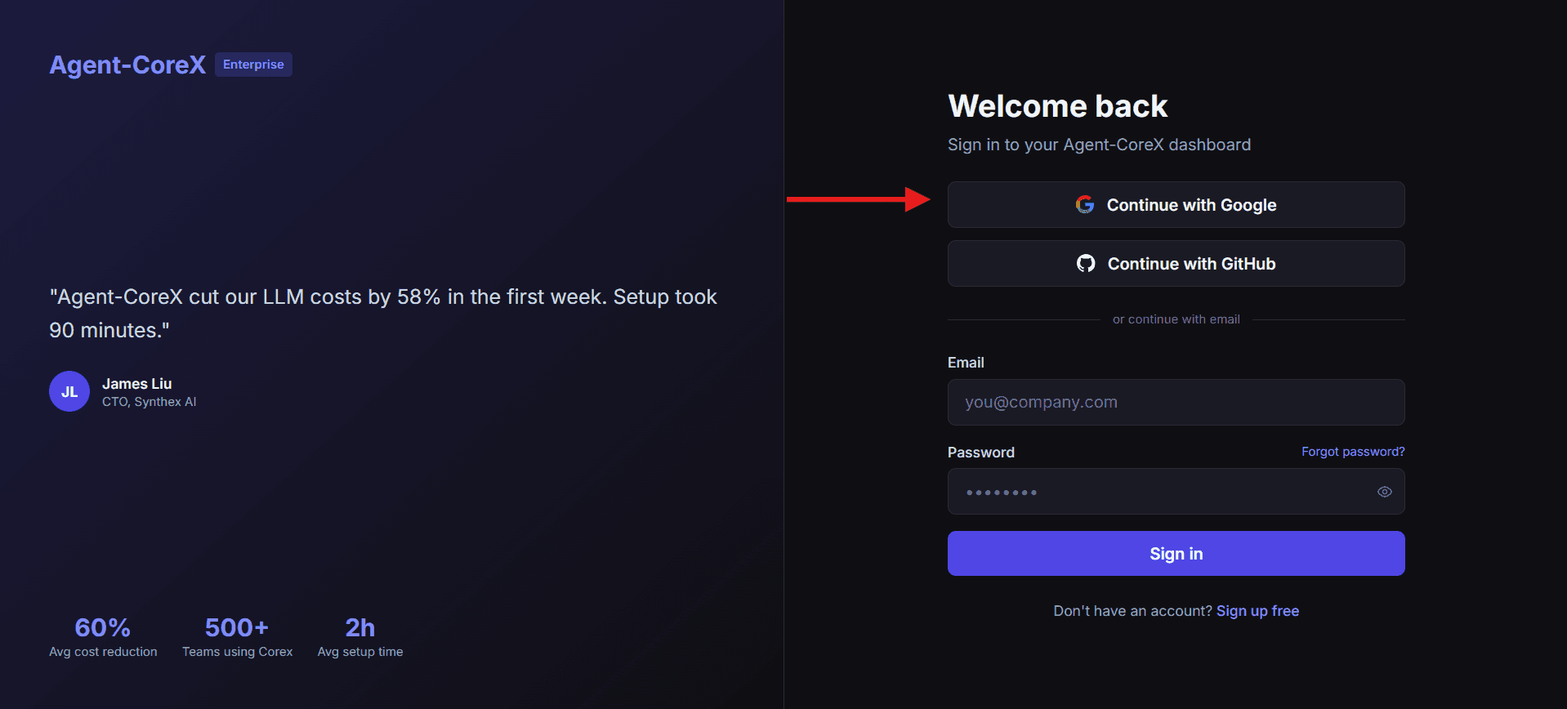Click the testimonial quote text
Screen dimensions: 1567x709
pos(382,313)
